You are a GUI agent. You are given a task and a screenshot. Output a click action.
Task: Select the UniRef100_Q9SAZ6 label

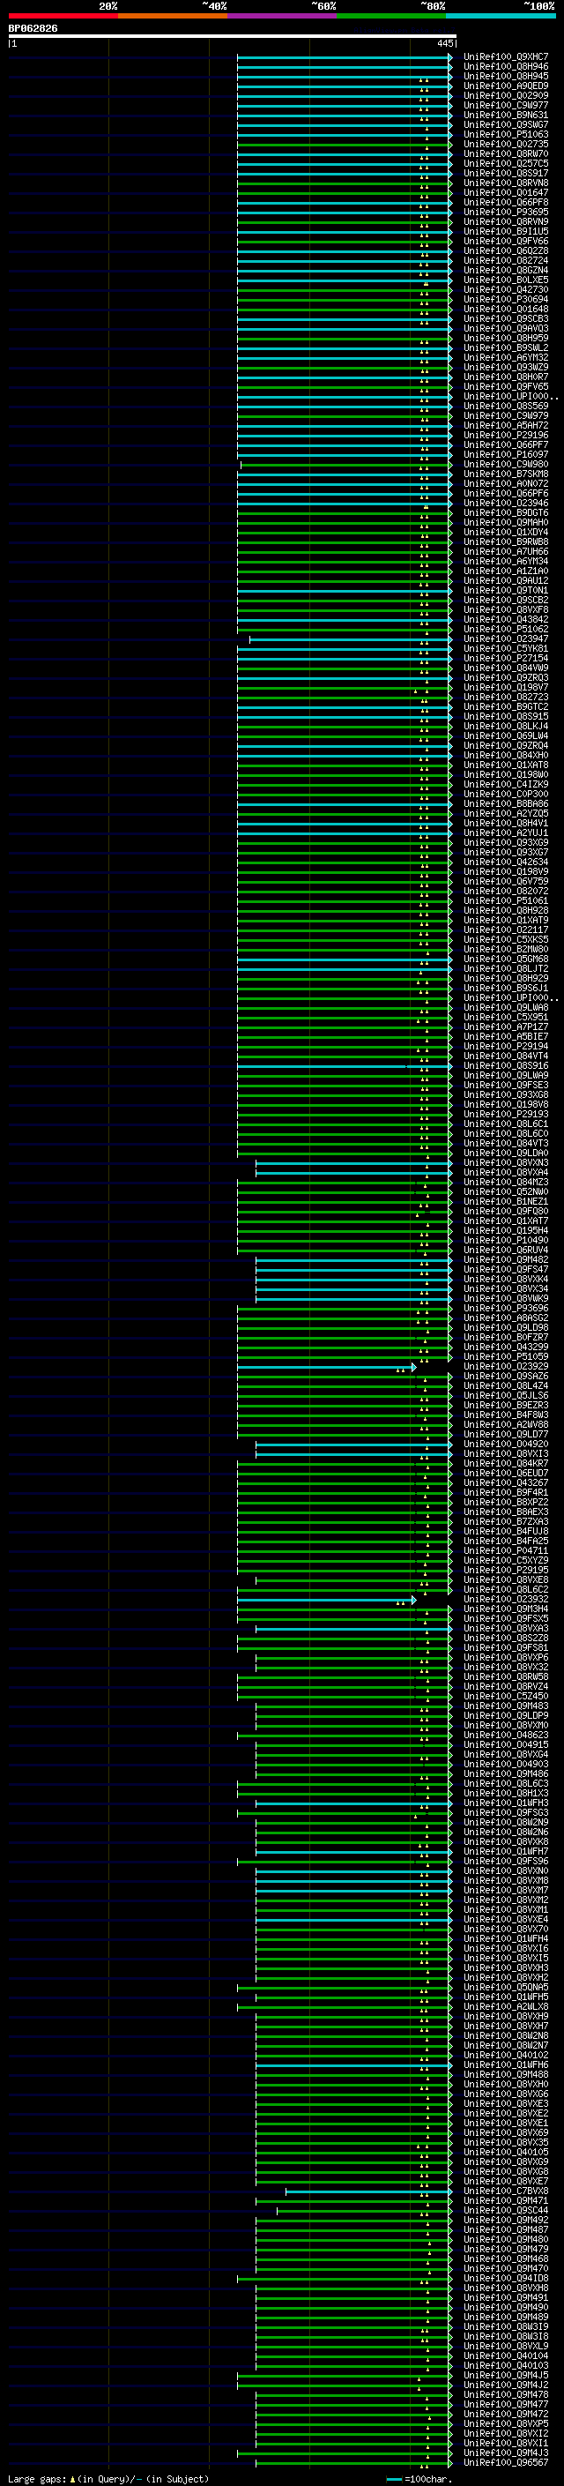(506, 1377)
